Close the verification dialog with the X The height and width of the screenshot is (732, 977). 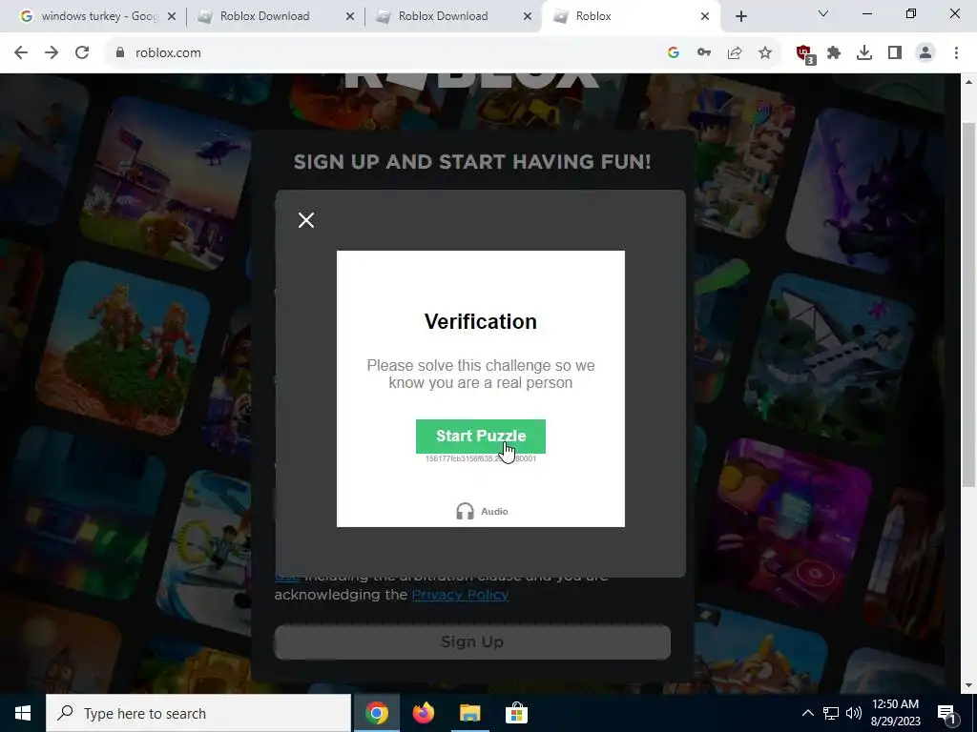click(306, 220)
